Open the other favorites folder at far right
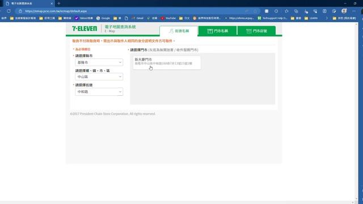 tap(344, 18)
